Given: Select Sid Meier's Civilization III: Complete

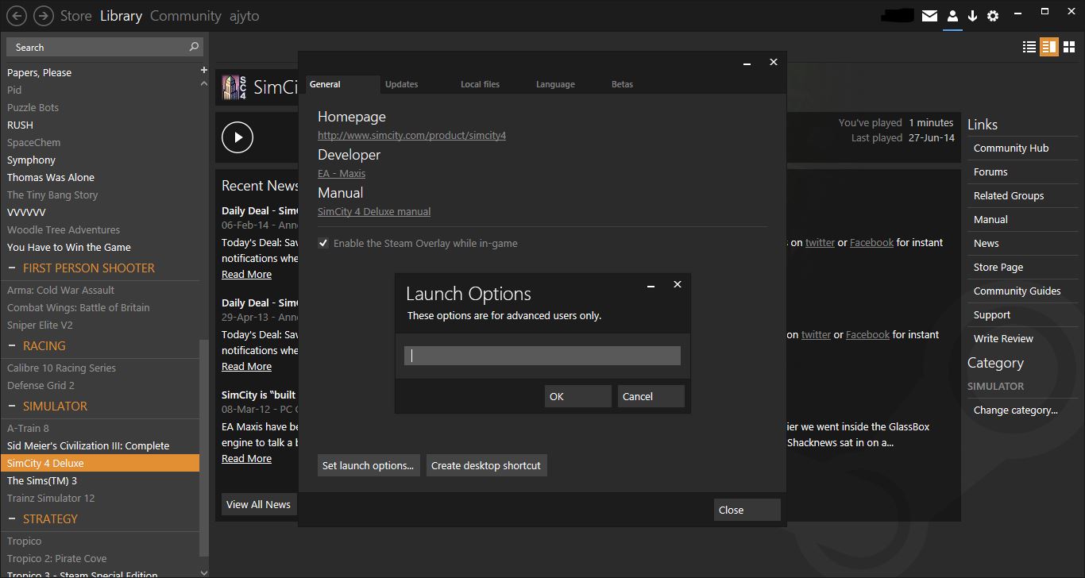Looking at the screenshot, I should (x=88, y=445).
